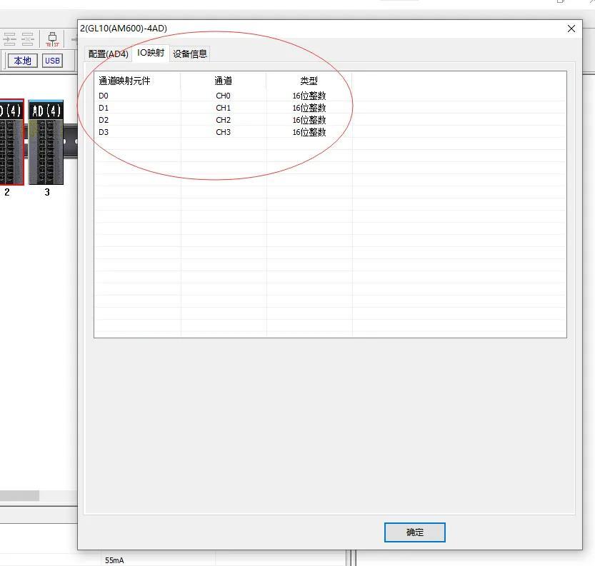Select channel cell CH3
The image size is (595, 566).
[223, 132]
